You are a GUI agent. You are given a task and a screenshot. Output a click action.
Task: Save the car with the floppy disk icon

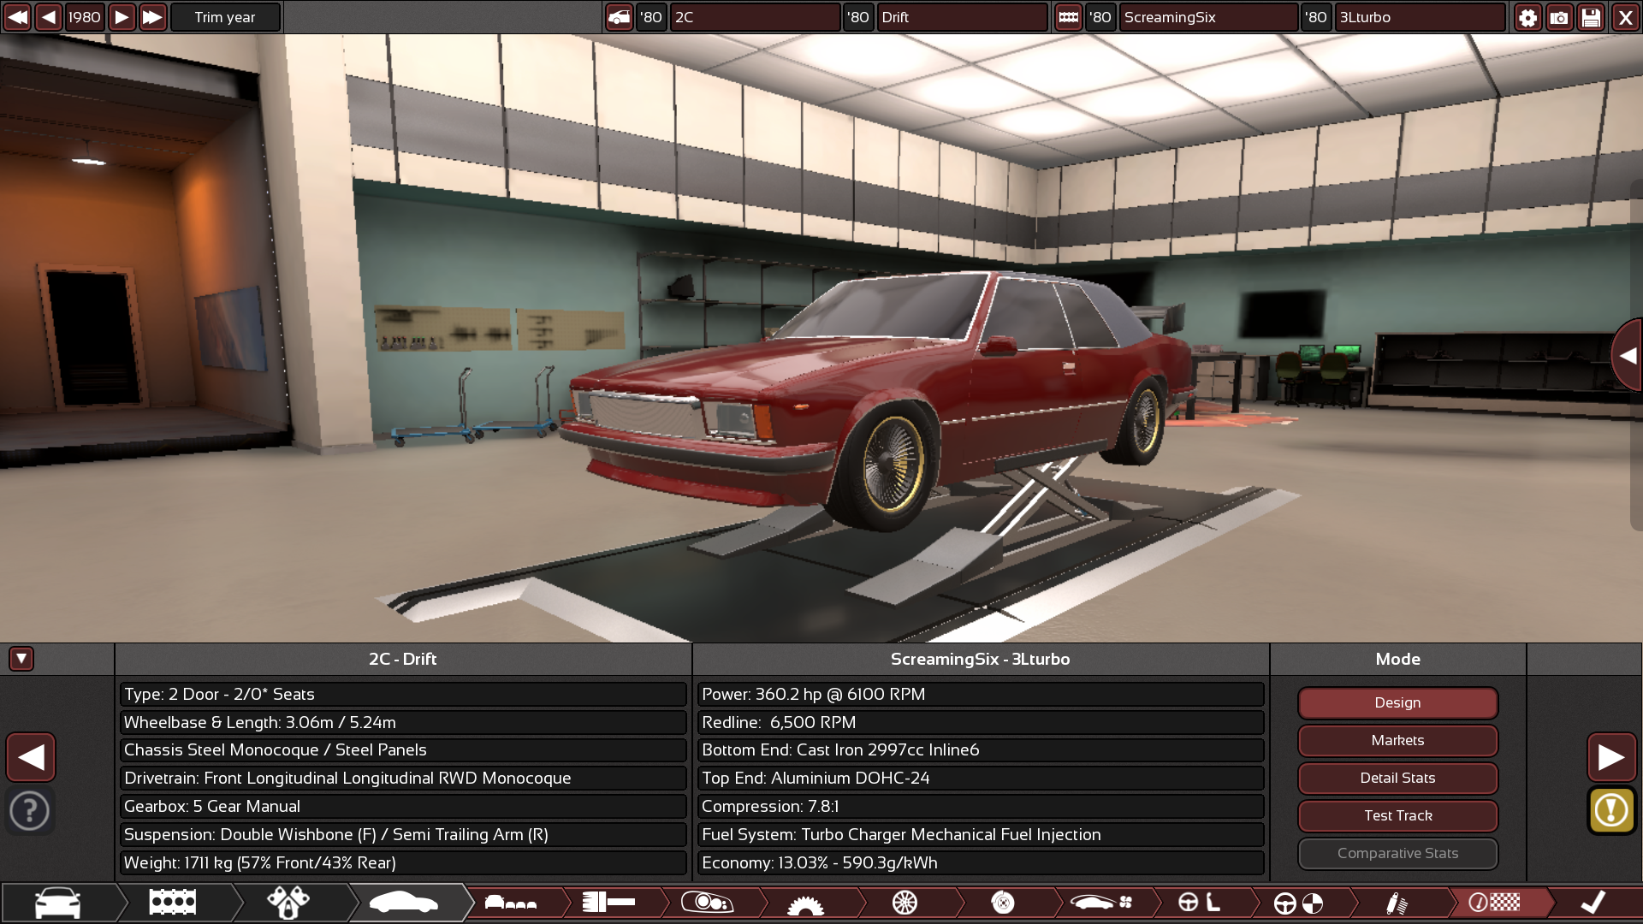pyautogui.click(x=1591, y=17)
